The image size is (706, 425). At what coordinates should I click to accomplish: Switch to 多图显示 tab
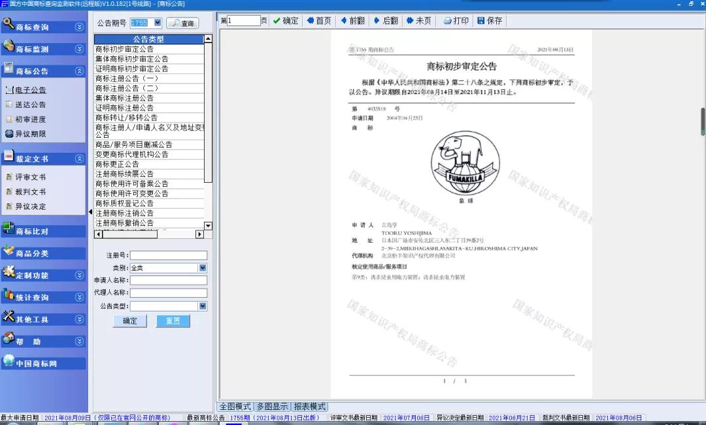point(272,406)
